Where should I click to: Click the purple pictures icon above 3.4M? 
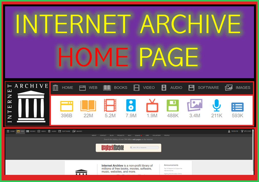coord(195,105)
